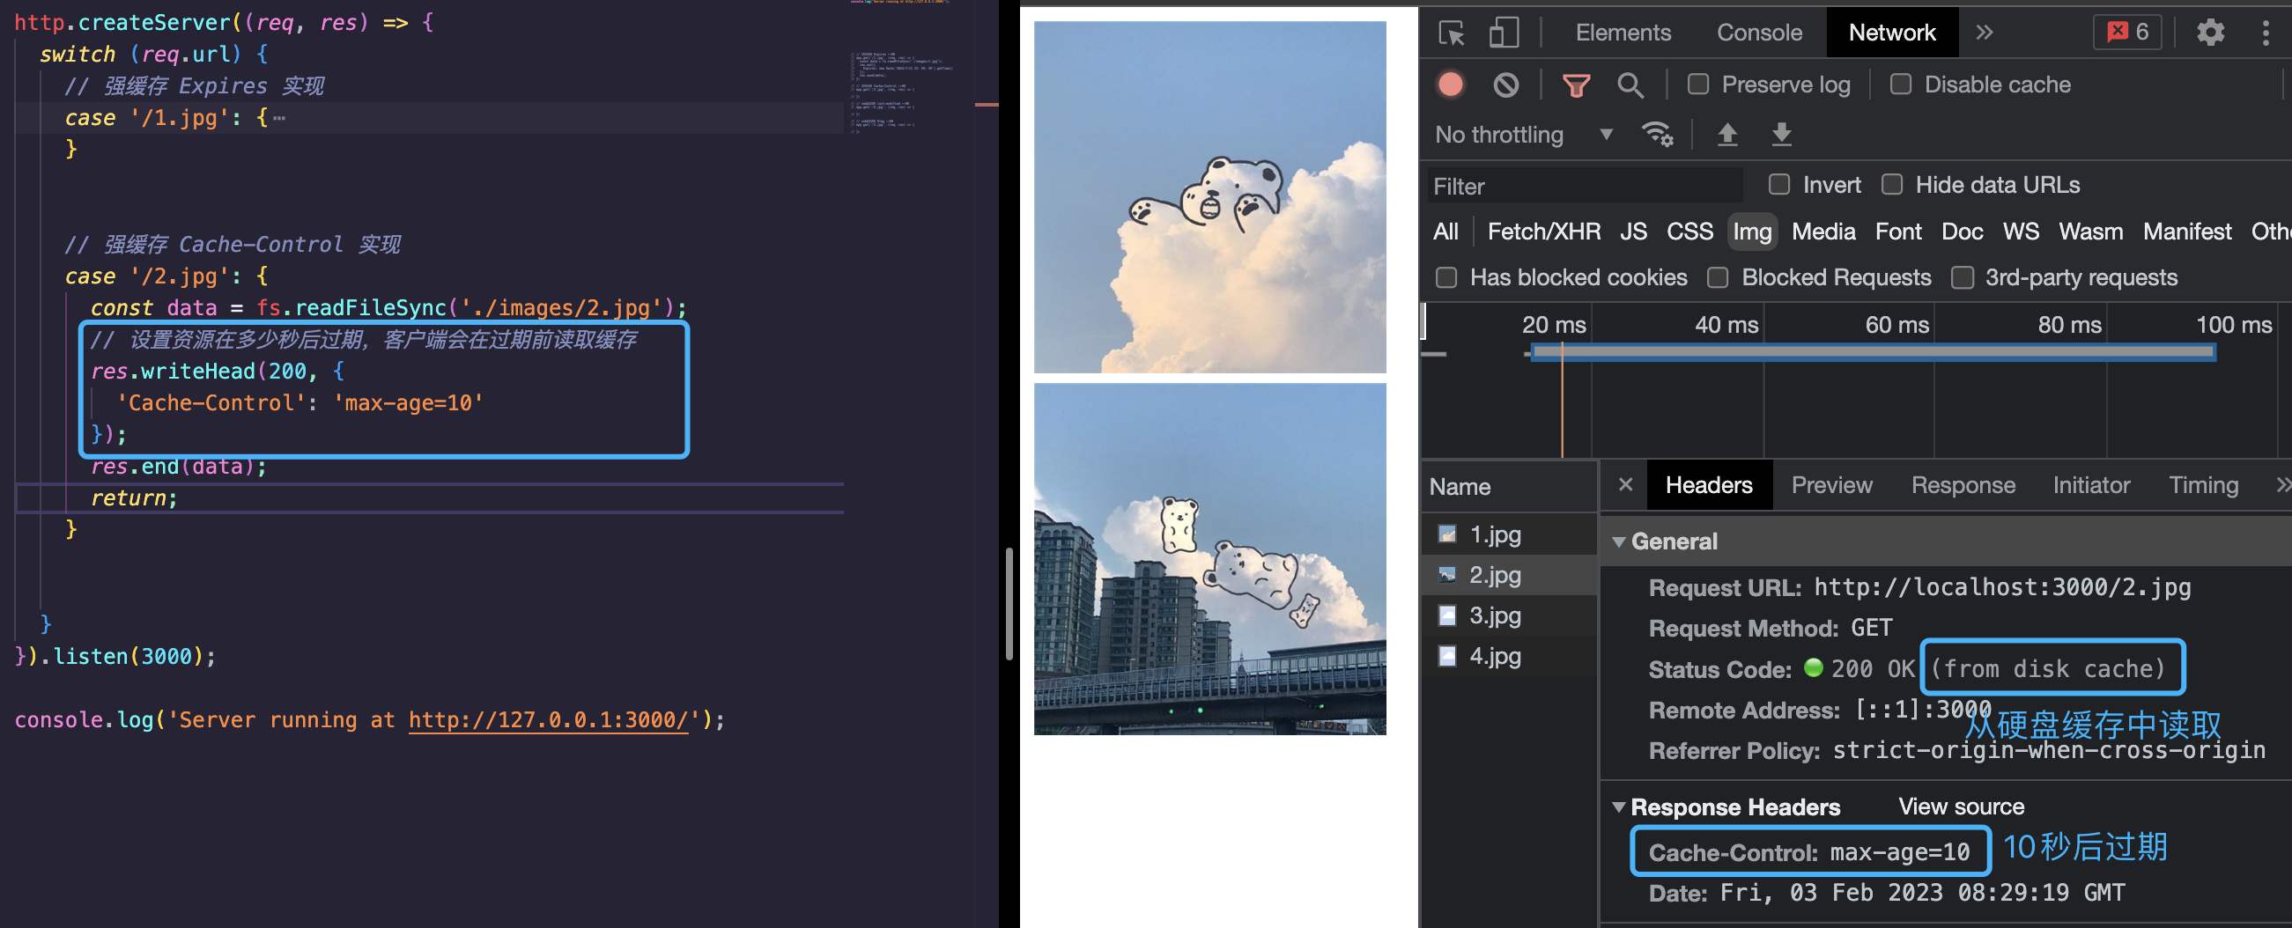The image size is (2292, 928).
Task: Open the No throttling dropdown
Action: click(1523, 135)
